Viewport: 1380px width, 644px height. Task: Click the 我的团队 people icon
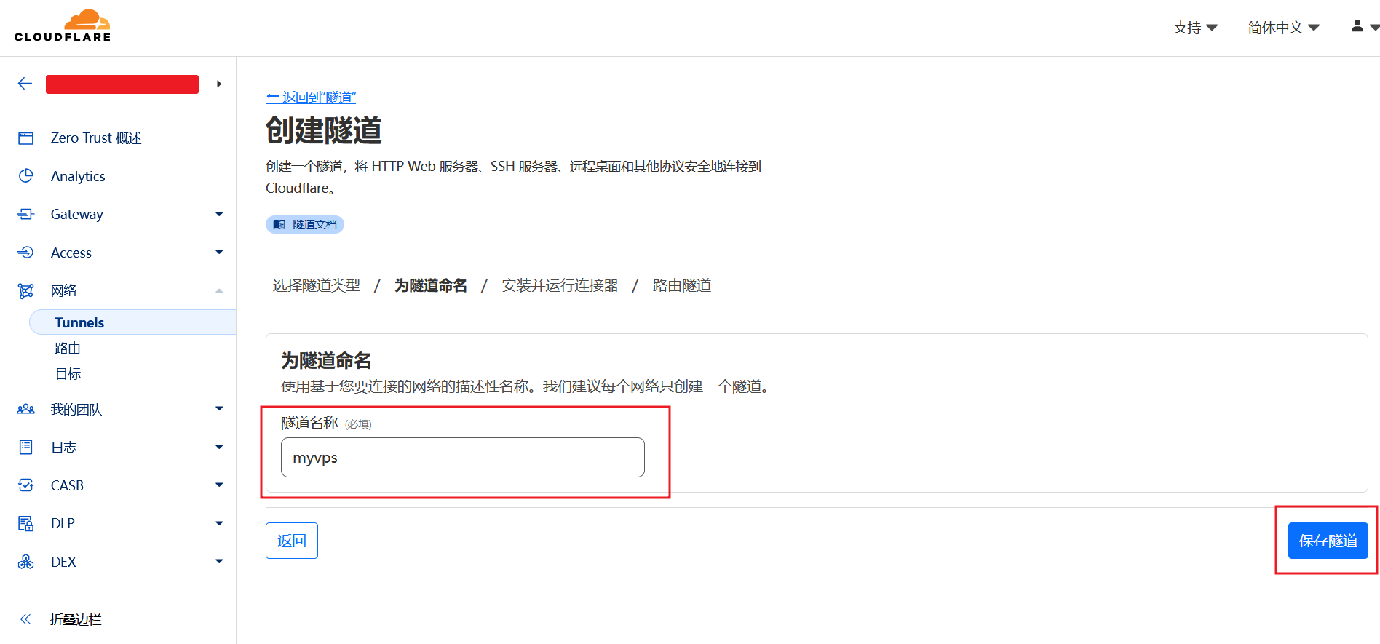25,409
